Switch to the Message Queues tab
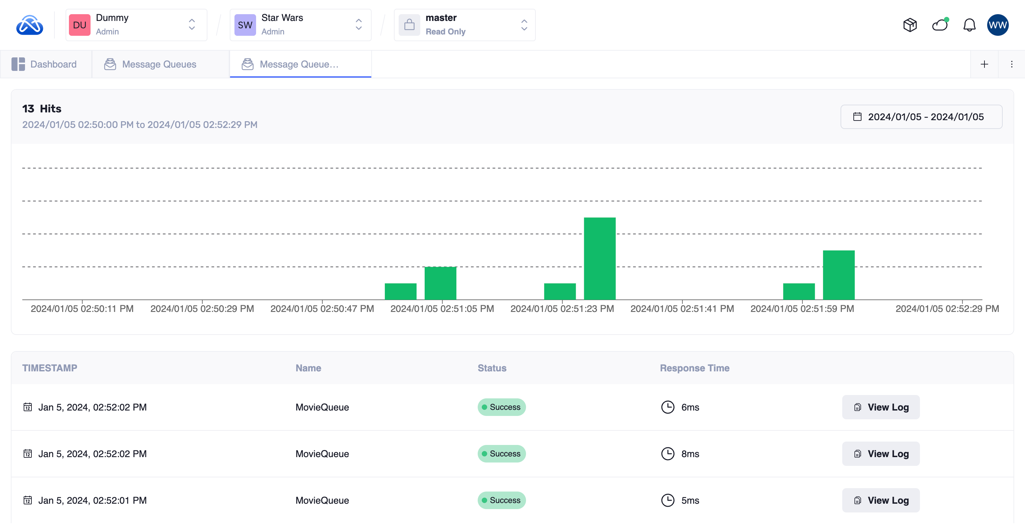Image resolution: width=1025 pixels, height=528 pixels. [x=150, y=64]
